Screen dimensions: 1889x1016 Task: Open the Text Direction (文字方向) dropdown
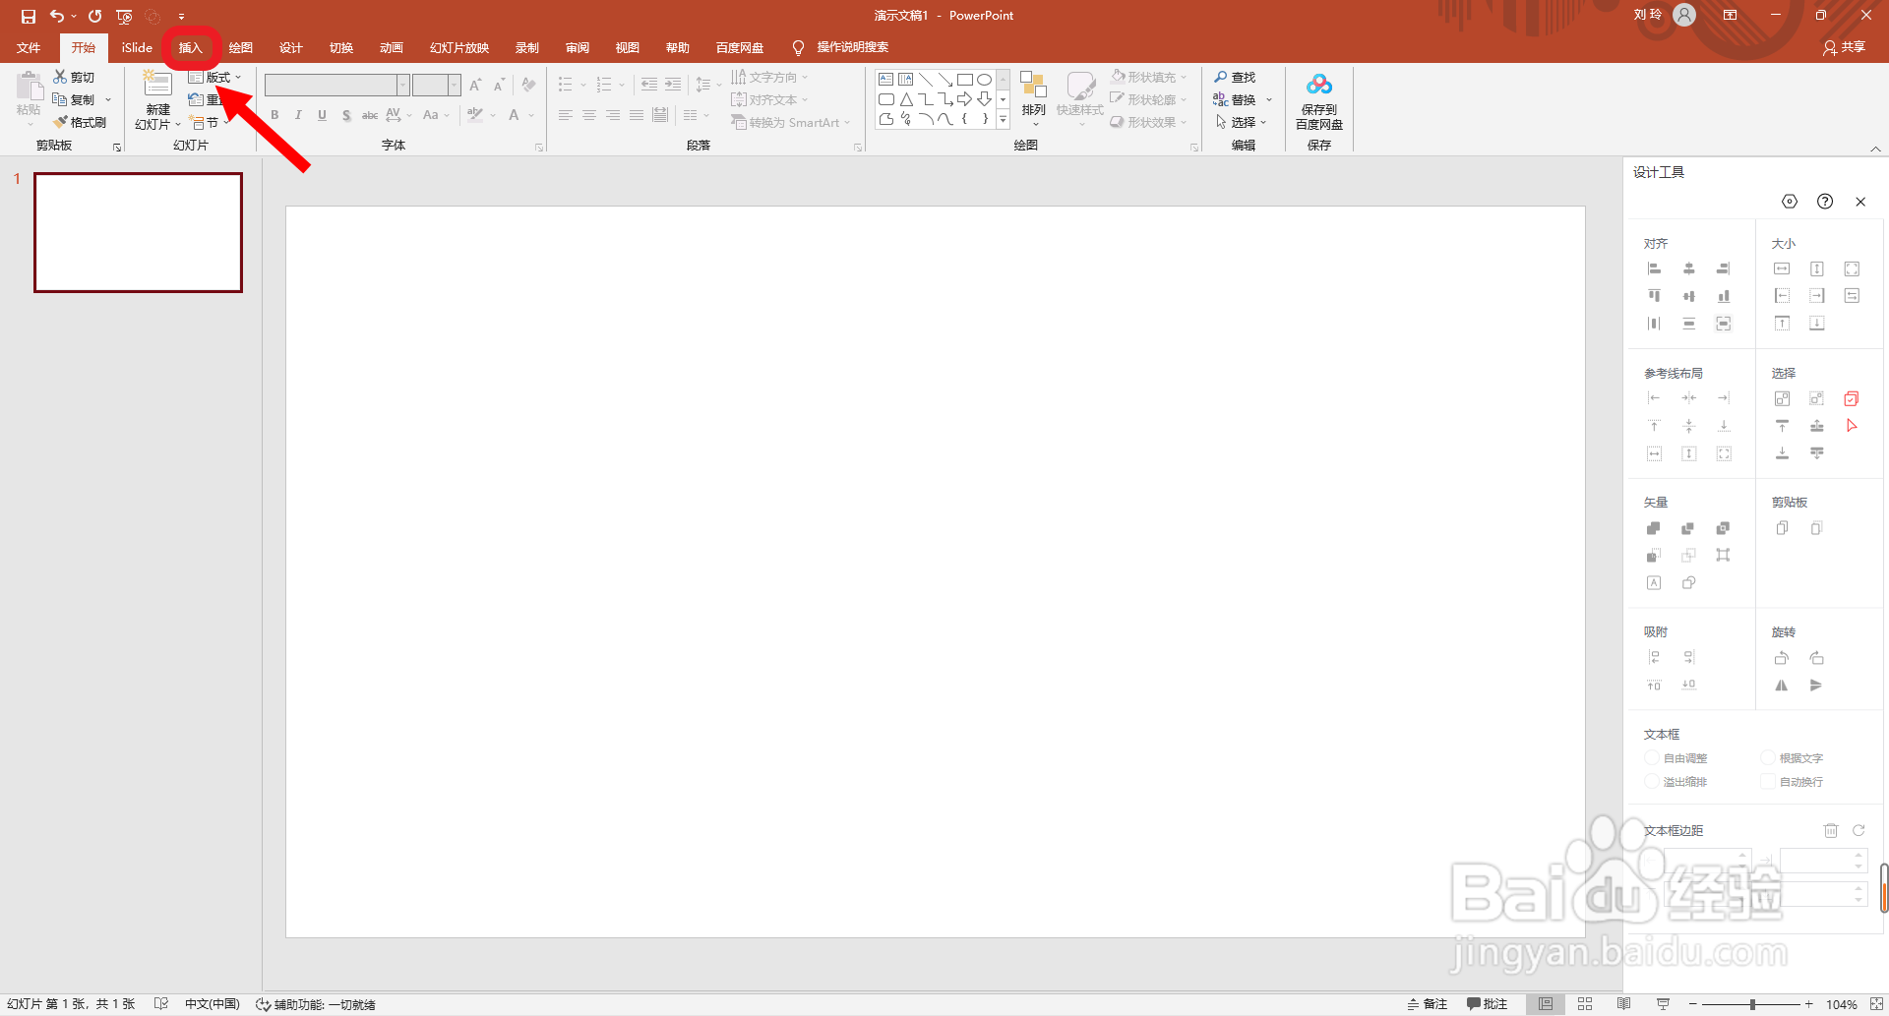click(x=769, y=77)
